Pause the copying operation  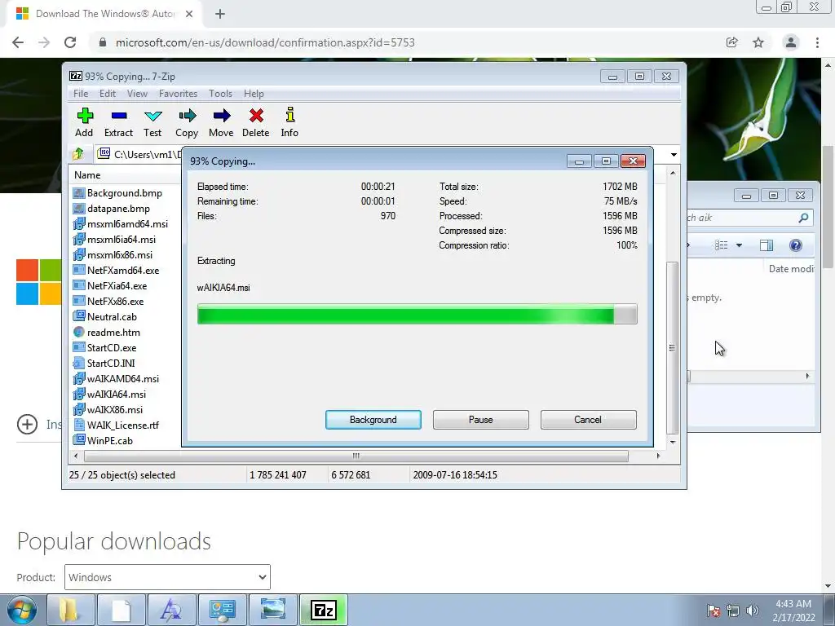click(481, 420)
